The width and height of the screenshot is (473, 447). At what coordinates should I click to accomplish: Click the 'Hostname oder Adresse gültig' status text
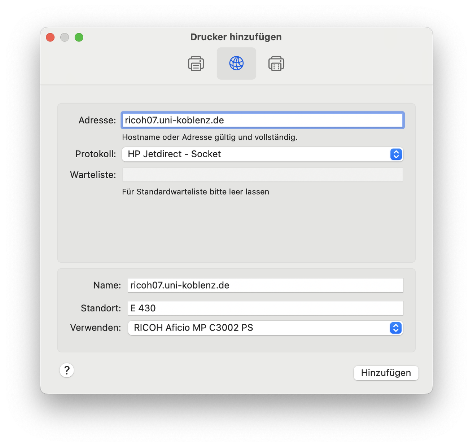(210, 137)
